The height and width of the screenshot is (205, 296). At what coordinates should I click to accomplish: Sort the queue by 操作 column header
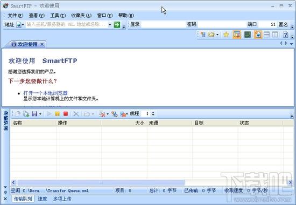coord(79,123)
